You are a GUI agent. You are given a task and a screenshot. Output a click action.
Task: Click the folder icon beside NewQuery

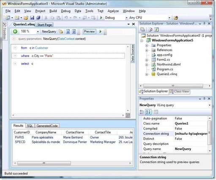[x=61, y=32]
